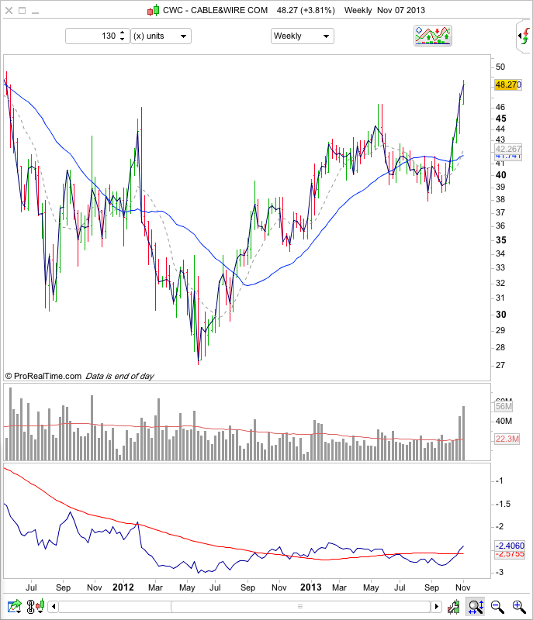Click the -2.5755 red indicator value label
This screenshot has width=533, height=620.
(510, 554)
